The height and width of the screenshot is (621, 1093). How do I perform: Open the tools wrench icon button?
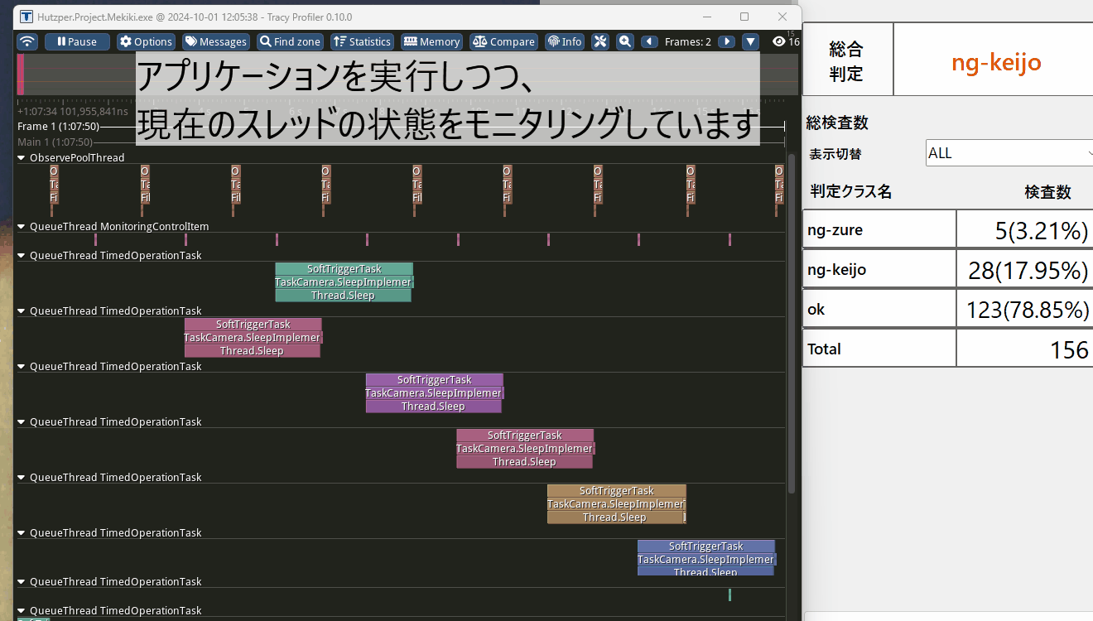601,41
